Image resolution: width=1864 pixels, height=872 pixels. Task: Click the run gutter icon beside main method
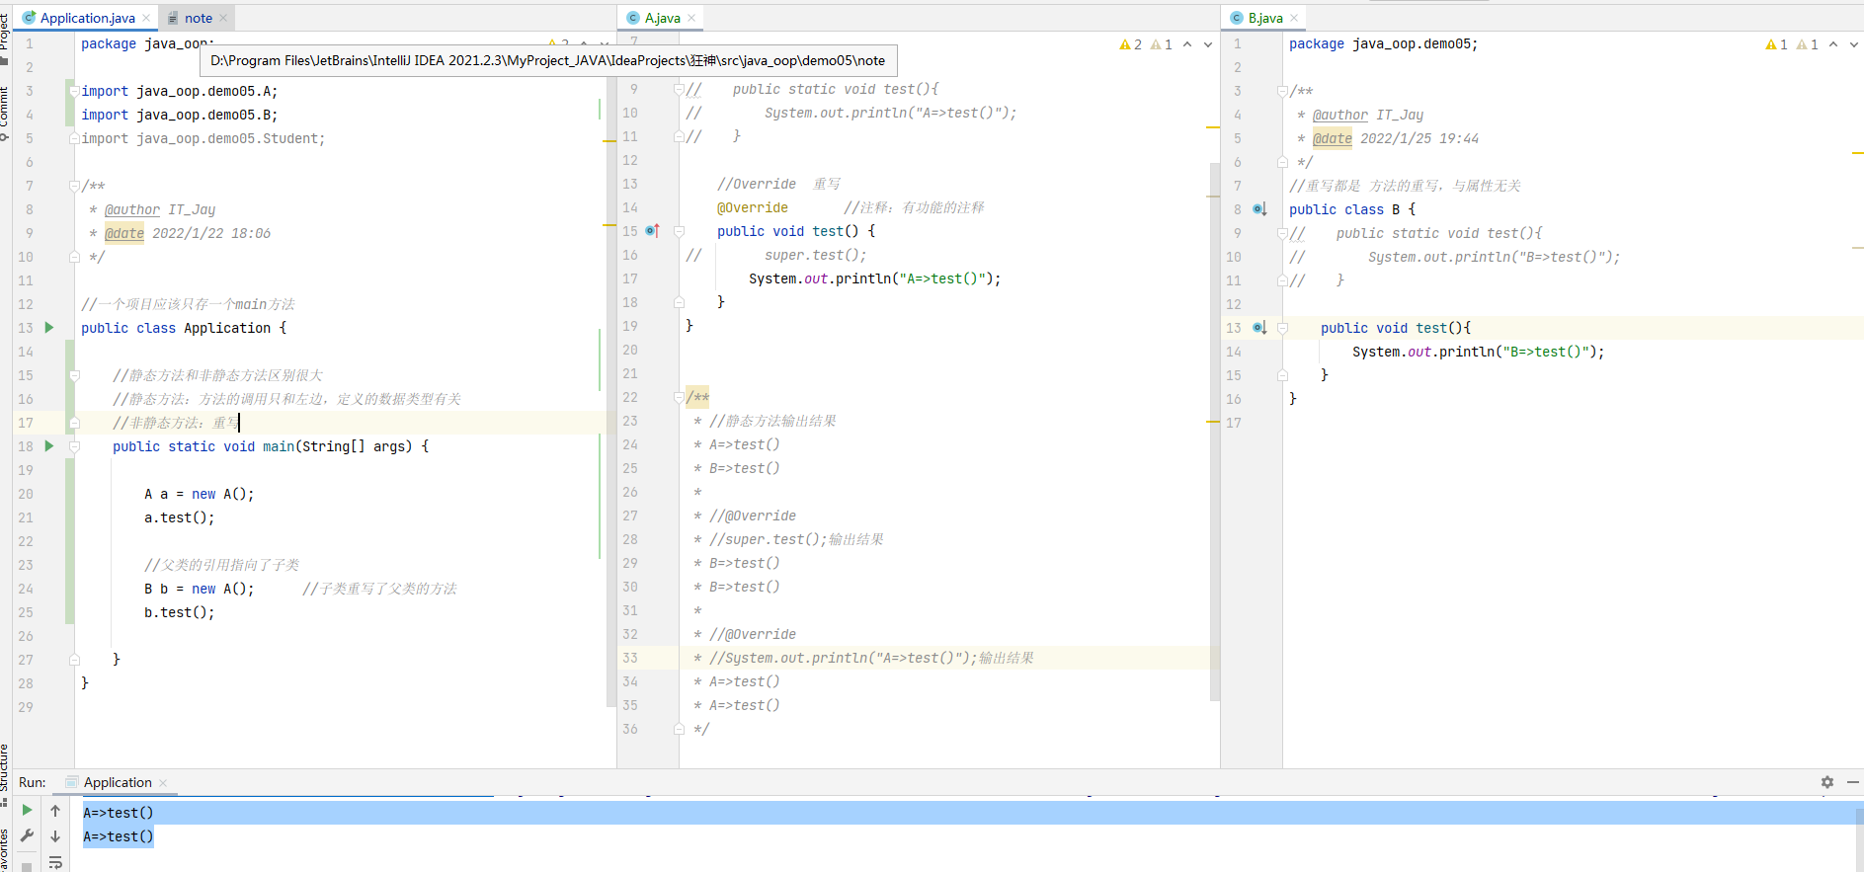pos(49,446)
